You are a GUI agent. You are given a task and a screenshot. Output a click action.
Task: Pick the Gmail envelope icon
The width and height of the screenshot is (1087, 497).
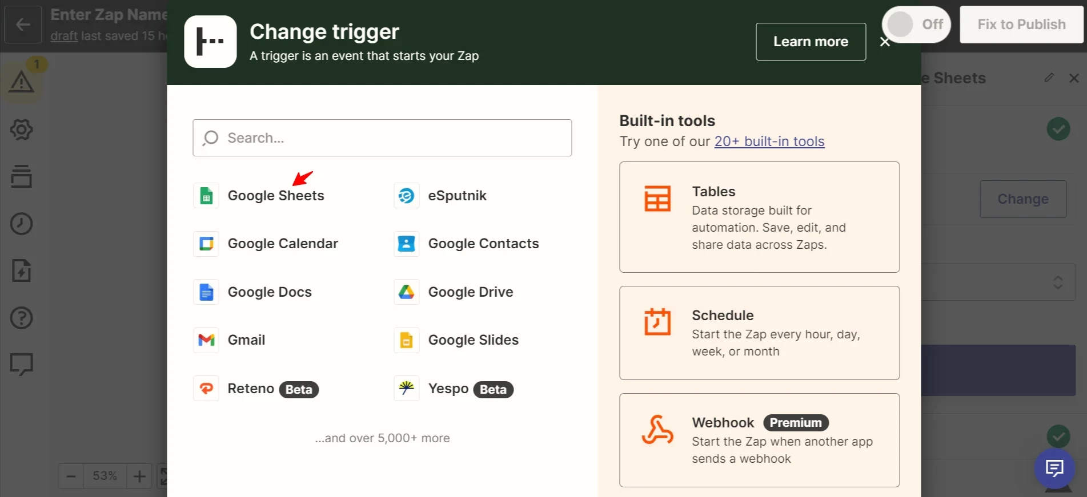(206, 340)
